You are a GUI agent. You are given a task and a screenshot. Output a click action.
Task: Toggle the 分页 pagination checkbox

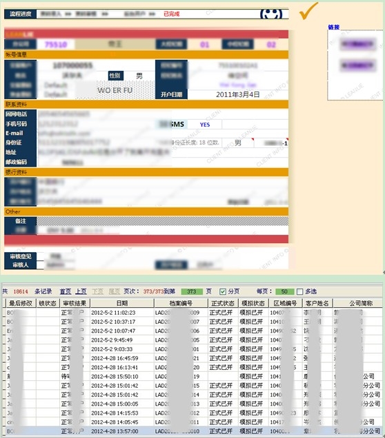(223, 291)
